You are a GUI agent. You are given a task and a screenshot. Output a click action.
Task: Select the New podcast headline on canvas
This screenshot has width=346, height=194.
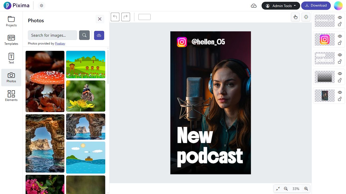pos(210,147)
